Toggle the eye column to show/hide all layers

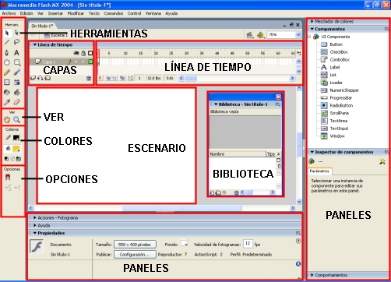(76, 53)
